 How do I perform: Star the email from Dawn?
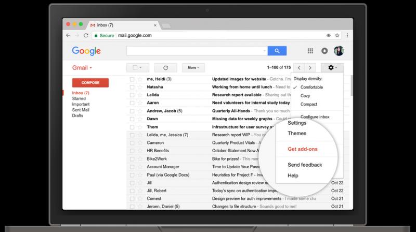[x=140, y=119]
